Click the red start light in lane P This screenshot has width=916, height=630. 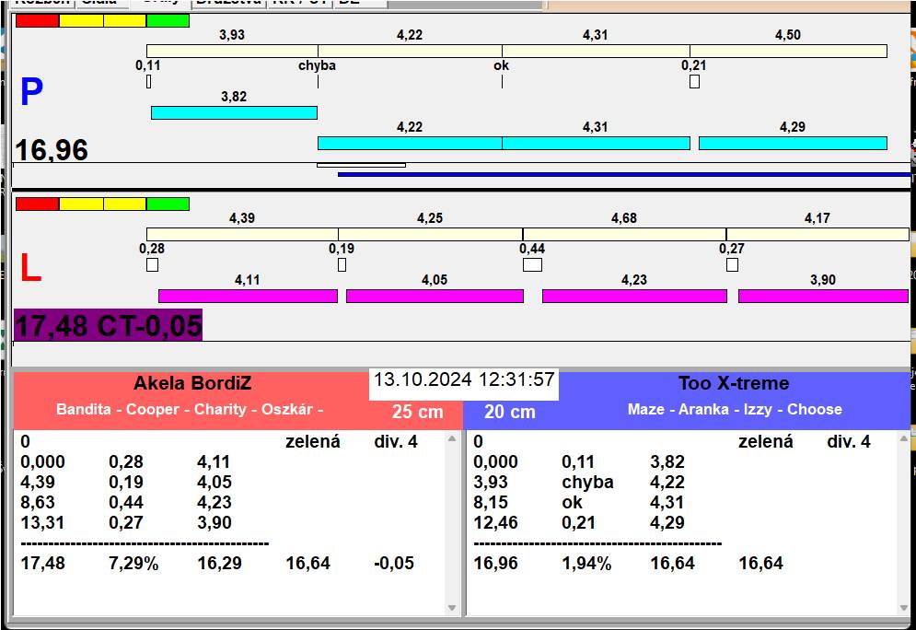(x=38, y=21)
